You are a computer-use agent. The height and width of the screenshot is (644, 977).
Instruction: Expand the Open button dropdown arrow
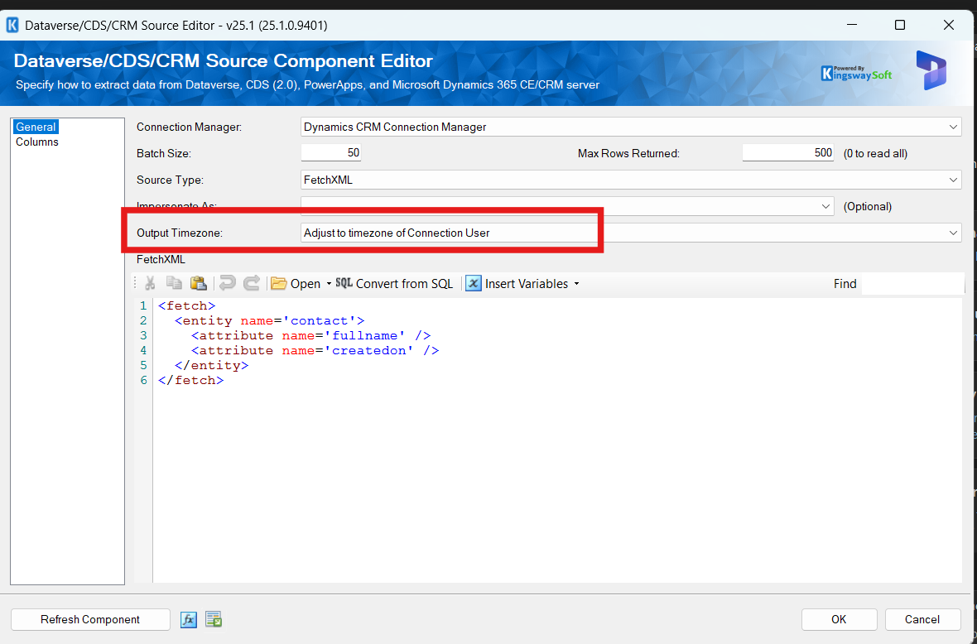coord(329,284)
